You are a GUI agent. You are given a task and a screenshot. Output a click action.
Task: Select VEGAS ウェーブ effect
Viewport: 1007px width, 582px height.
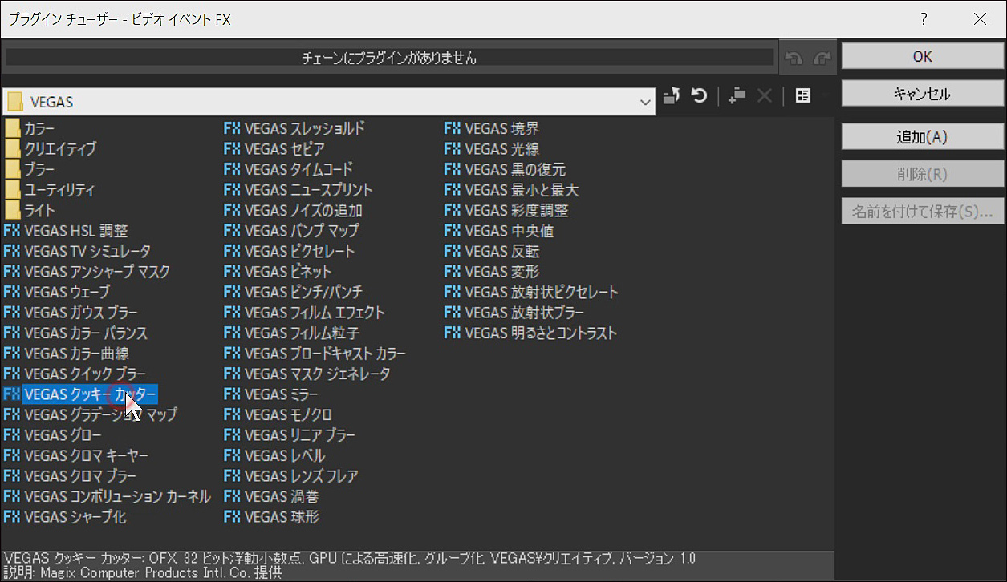(x=57, y=293)
